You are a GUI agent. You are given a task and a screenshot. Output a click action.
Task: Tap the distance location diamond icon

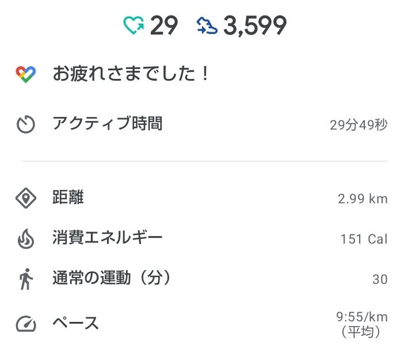click(26, 199)
